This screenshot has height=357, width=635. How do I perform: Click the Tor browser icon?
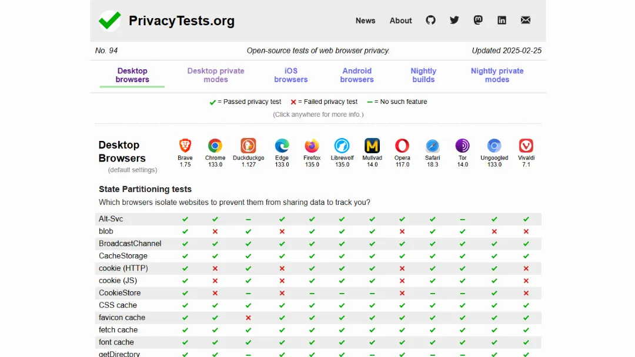tap(463, 146)
